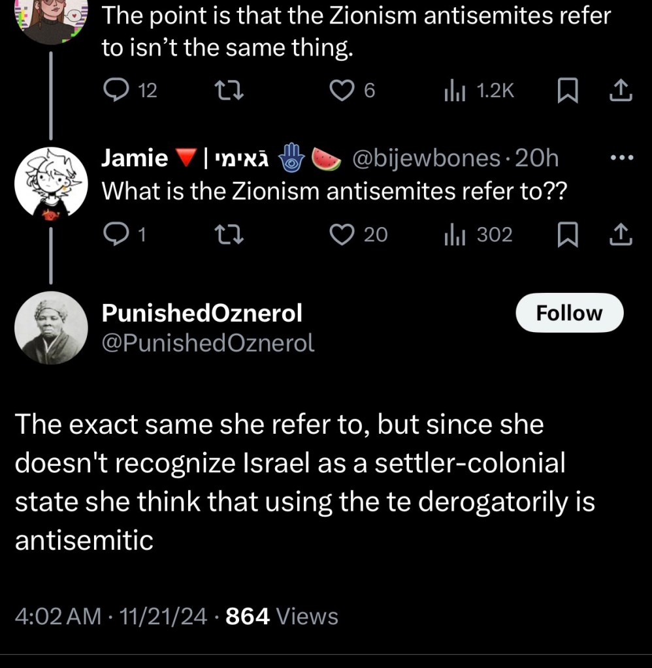
Task: Open the @bijewbones profile handle
Action: 425,159
